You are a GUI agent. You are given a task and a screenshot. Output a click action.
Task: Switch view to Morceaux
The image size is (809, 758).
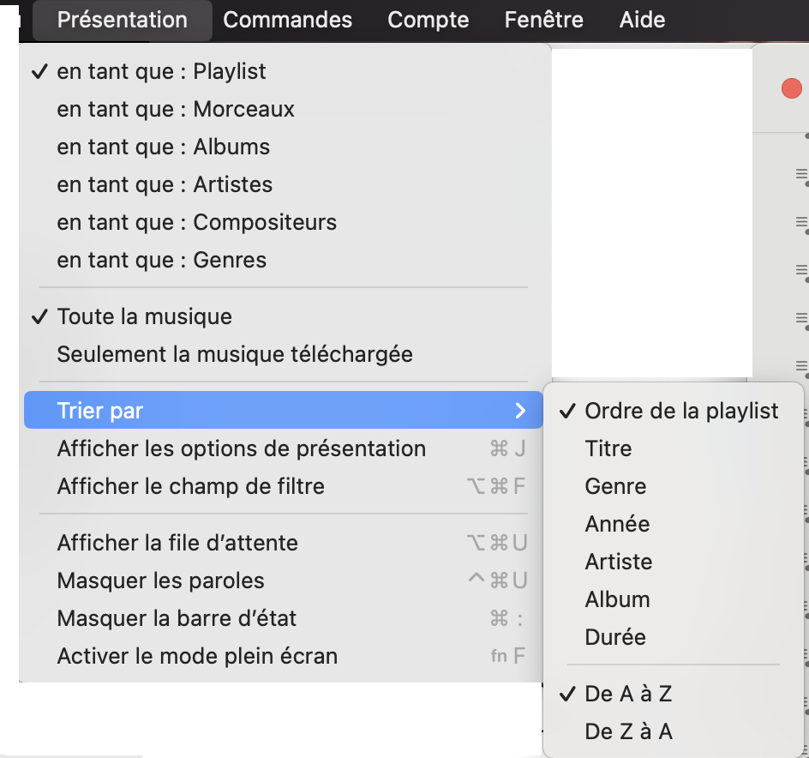(176, 109)
